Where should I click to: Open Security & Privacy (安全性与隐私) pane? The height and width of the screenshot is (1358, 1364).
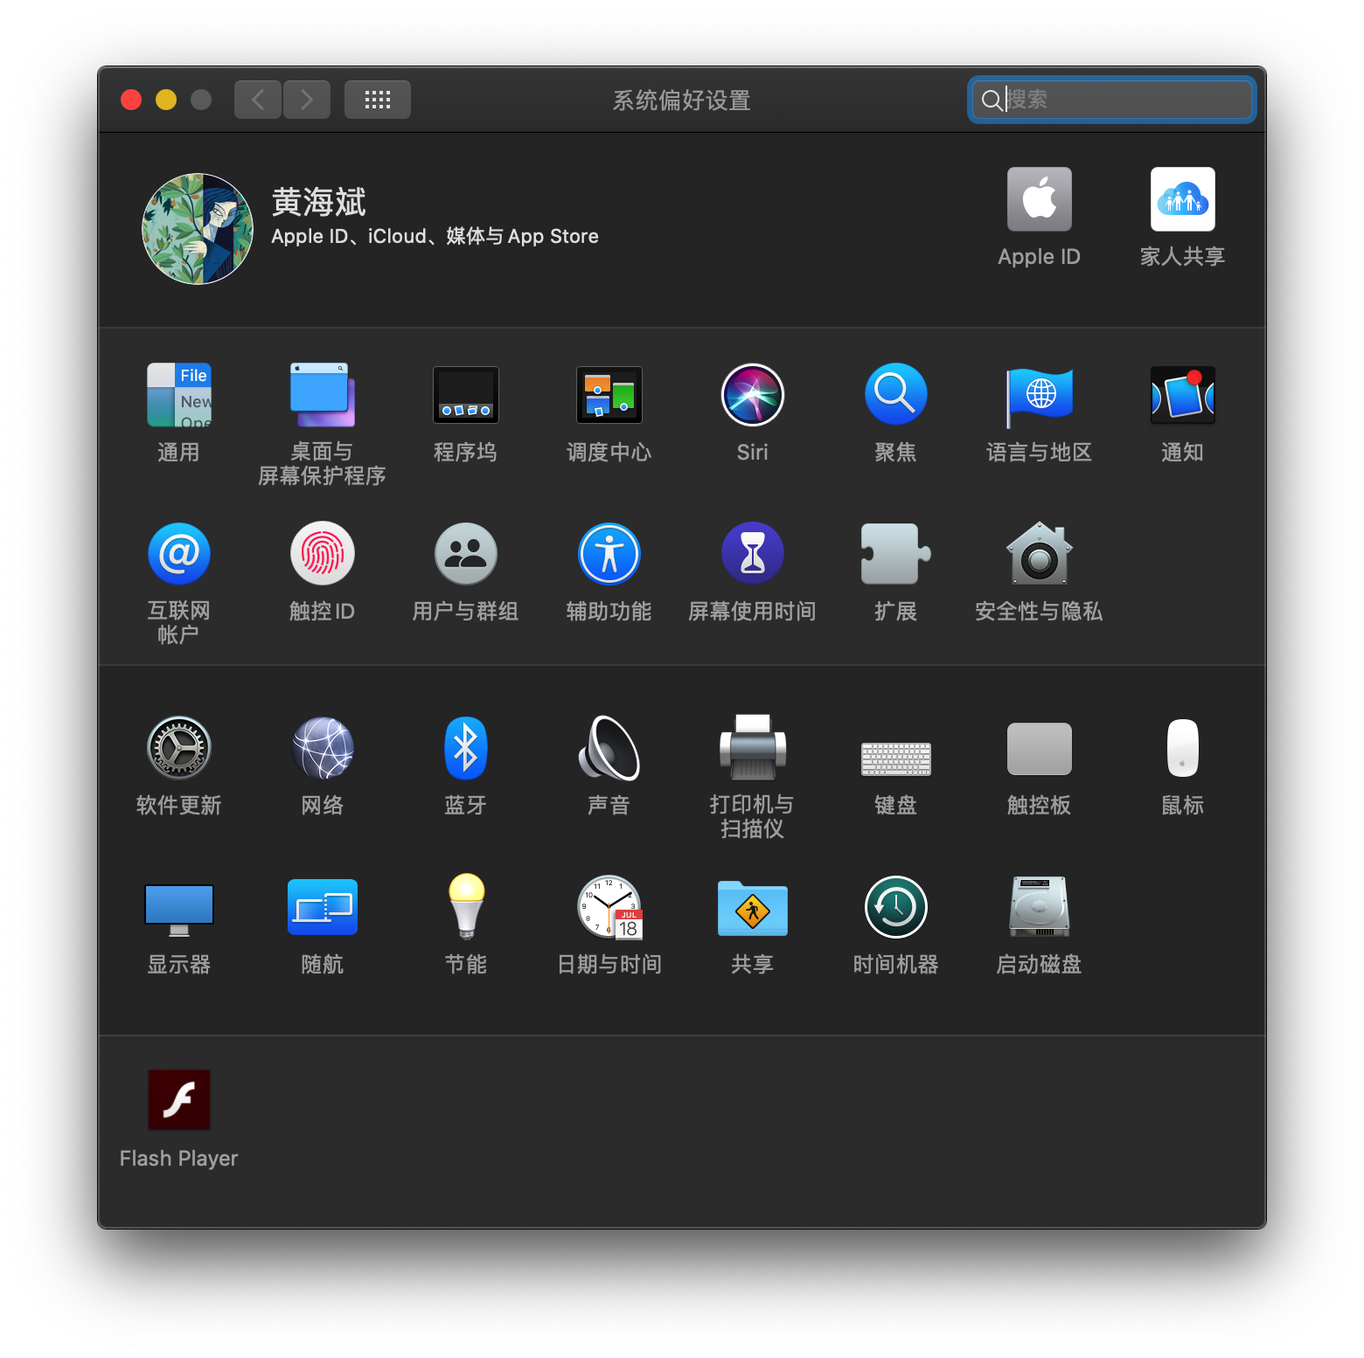pos(1039,554)
